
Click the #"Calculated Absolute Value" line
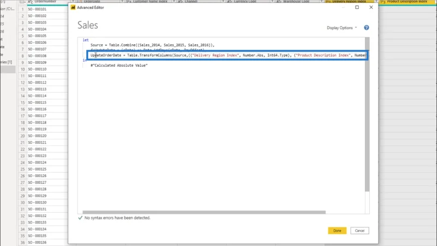tap(119, 65)
